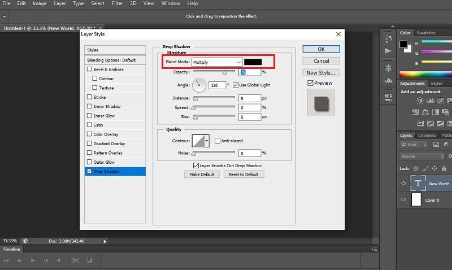Open the History panel icon
The width and height of the screenshot is (452, 270).
coord(388,39)
